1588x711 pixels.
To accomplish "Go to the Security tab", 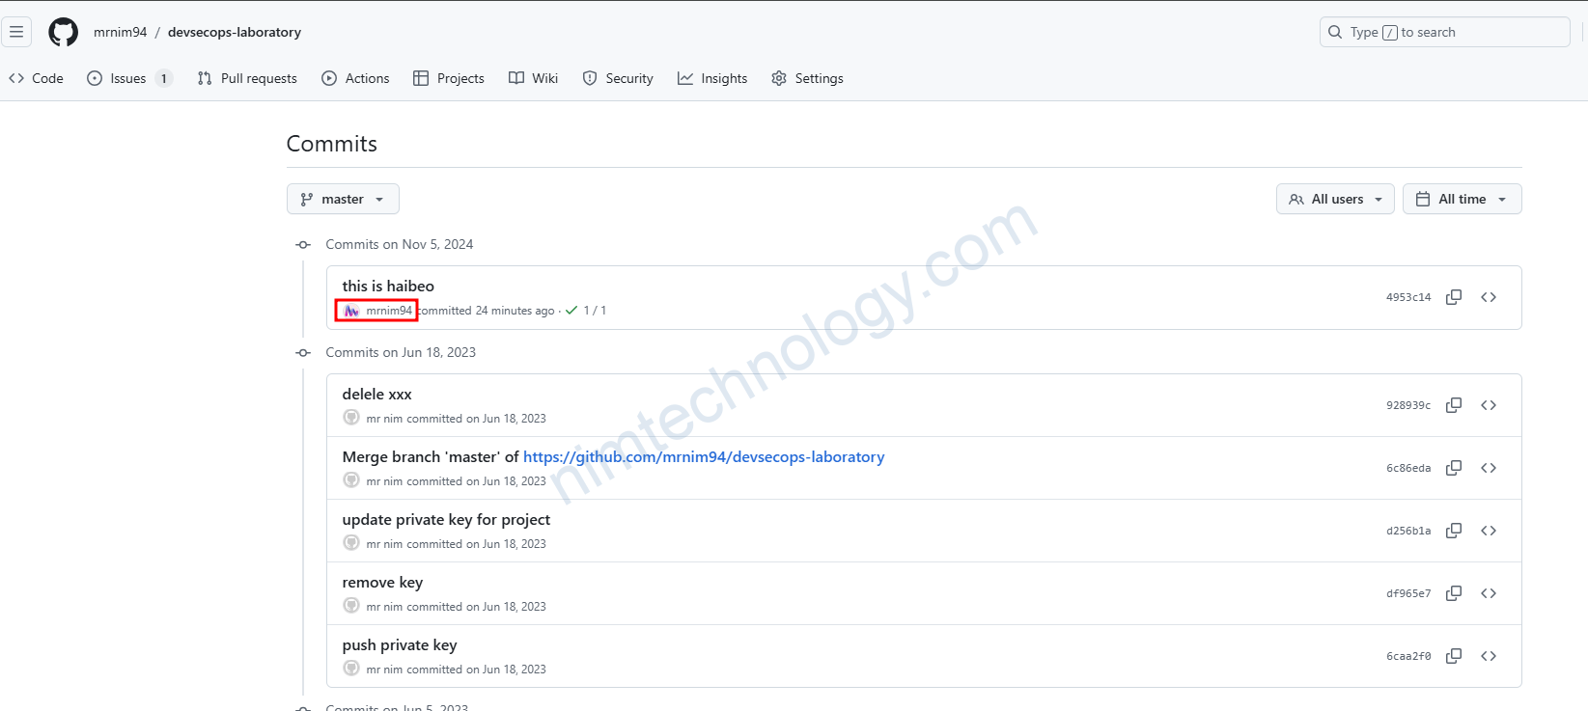I will pyautogui.click(x=618, y=78).
